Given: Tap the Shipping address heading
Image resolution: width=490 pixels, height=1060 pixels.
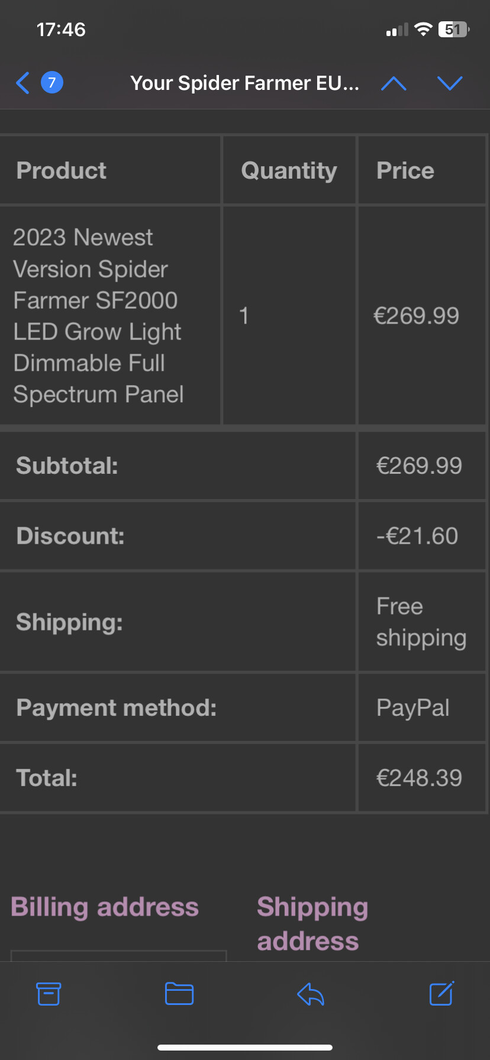Looking at the screenshot, I should [x=312, y=923].
